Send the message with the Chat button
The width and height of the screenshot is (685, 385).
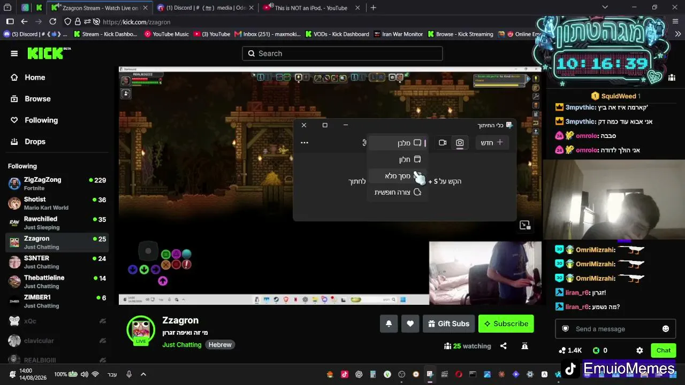664,350
